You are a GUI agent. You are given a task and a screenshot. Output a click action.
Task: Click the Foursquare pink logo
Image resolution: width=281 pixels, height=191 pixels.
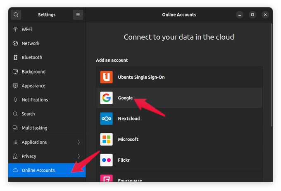pos(107,178)
